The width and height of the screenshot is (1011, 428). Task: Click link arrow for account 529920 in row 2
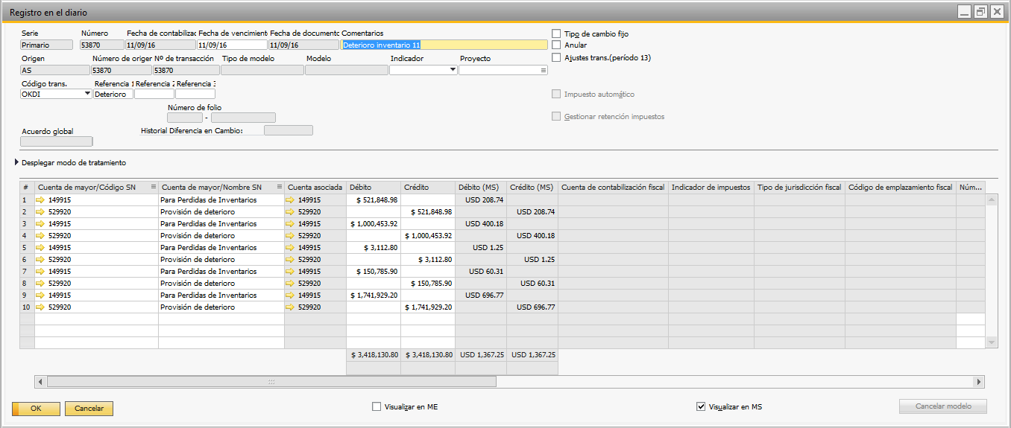(x=40, y=212)
